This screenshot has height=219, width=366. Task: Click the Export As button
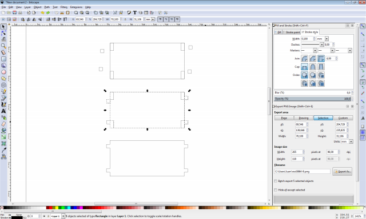pyautogui.click(x=342, y=172)
